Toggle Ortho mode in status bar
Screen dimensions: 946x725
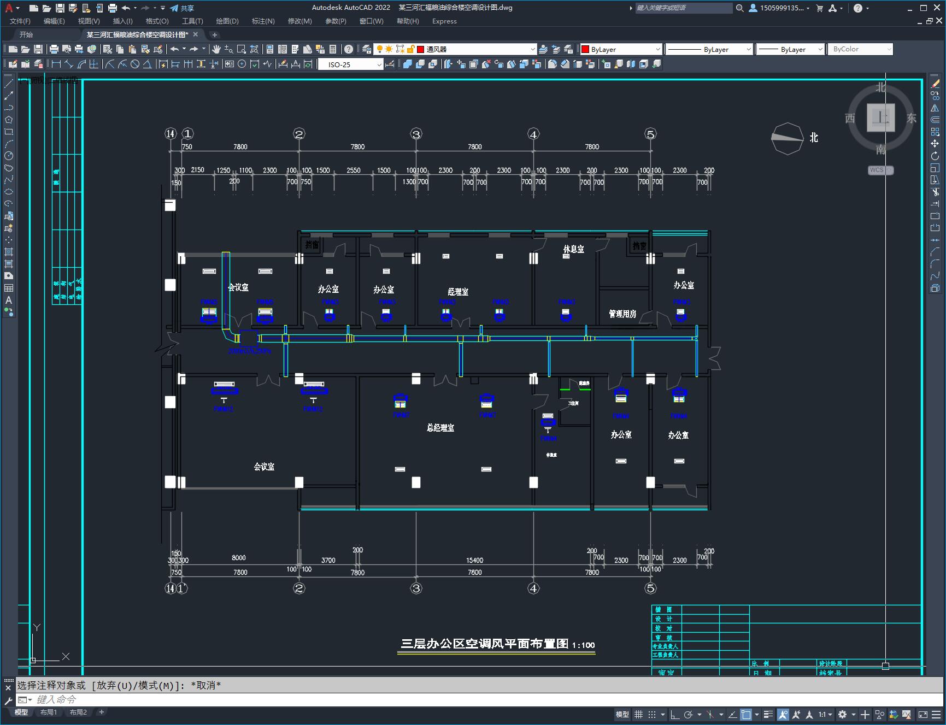[675, 714]
